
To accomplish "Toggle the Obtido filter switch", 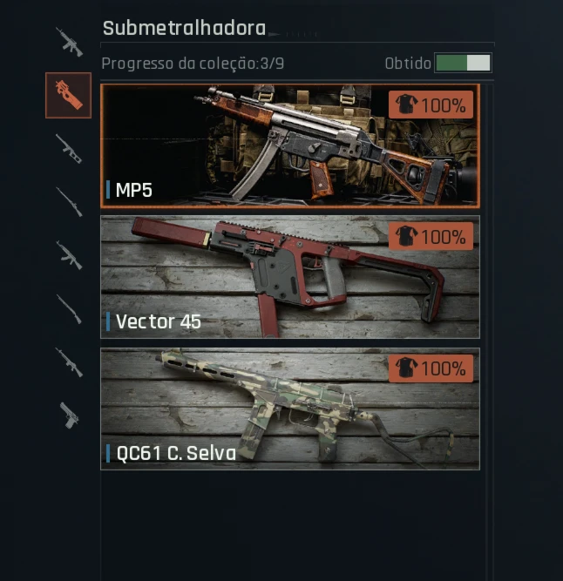I will coord(463,63).
